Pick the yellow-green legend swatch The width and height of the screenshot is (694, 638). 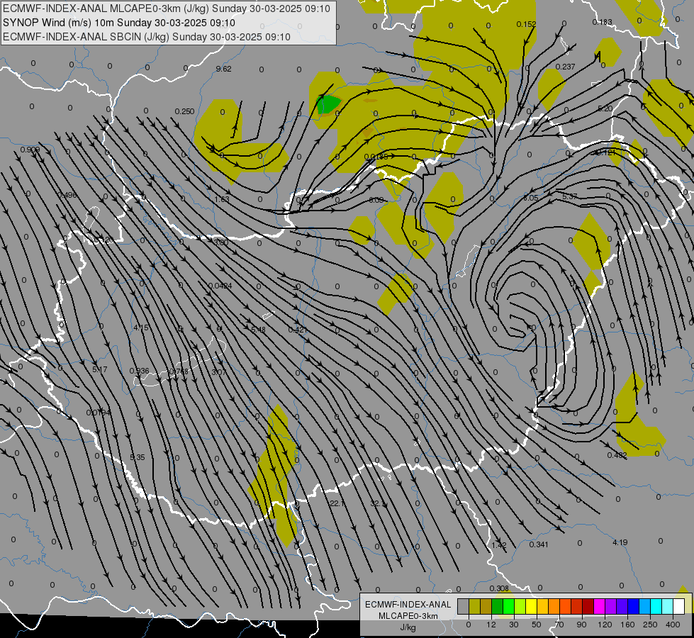[520, 606]
